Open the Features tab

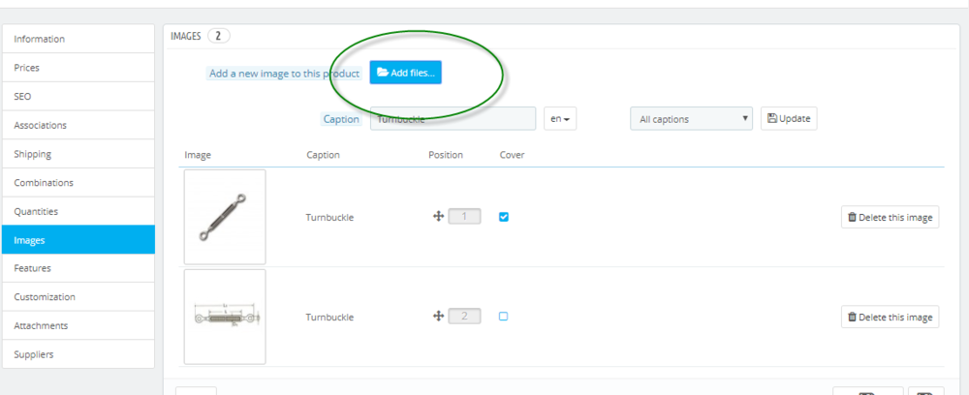pyautogui.click(x=78, y=268)
